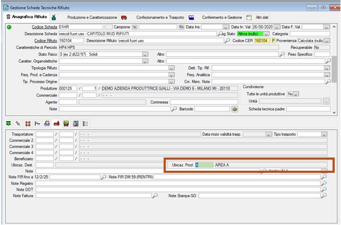Click the red factory icon in lower toolbar
The width and height of the screenshot is (341, 225).
click(x=56, y=123)
